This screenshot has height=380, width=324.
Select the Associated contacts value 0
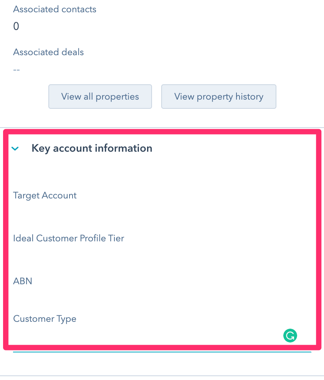(16, 26)
